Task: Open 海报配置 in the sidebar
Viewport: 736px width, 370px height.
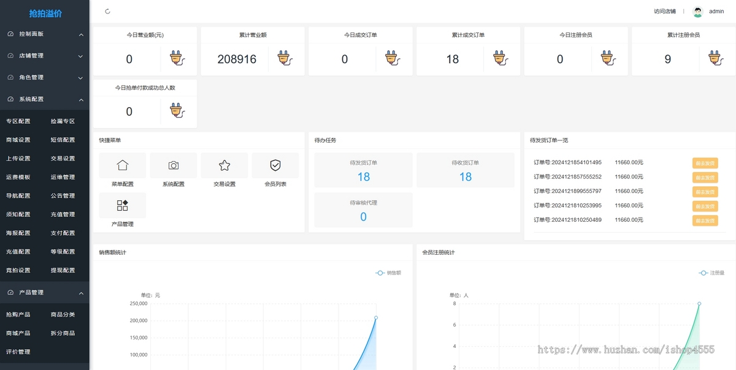Action: point(18,233)
